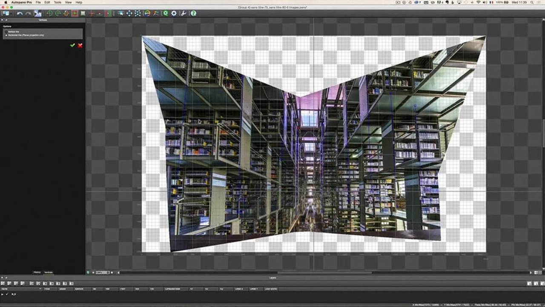This screenshot has width=545, height=307.
Task: Select the red crop tool icon
Action: point(75,14)
